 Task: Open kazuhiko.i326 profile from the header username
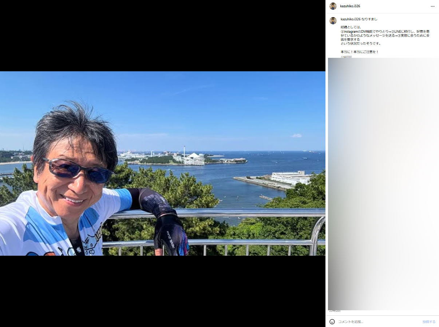pyautogui.click(x=350, y=6)
